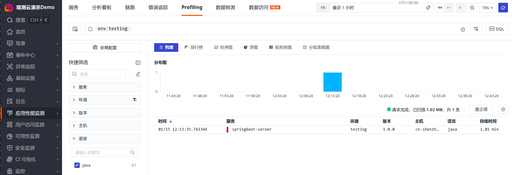The width and height of the screenshot is (512, 175).
Task: Edit quick filters with pencil icon
Action: point(138,74)
